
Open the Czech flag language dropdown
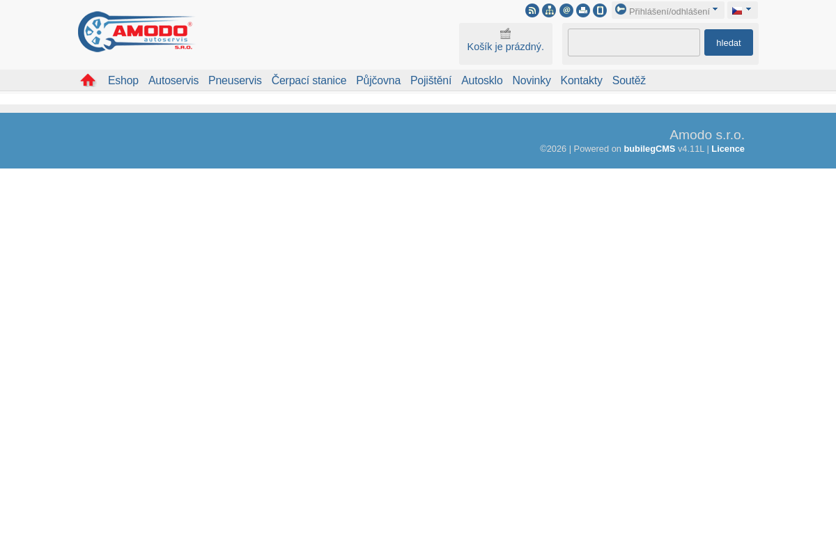[x=742, y=10]
